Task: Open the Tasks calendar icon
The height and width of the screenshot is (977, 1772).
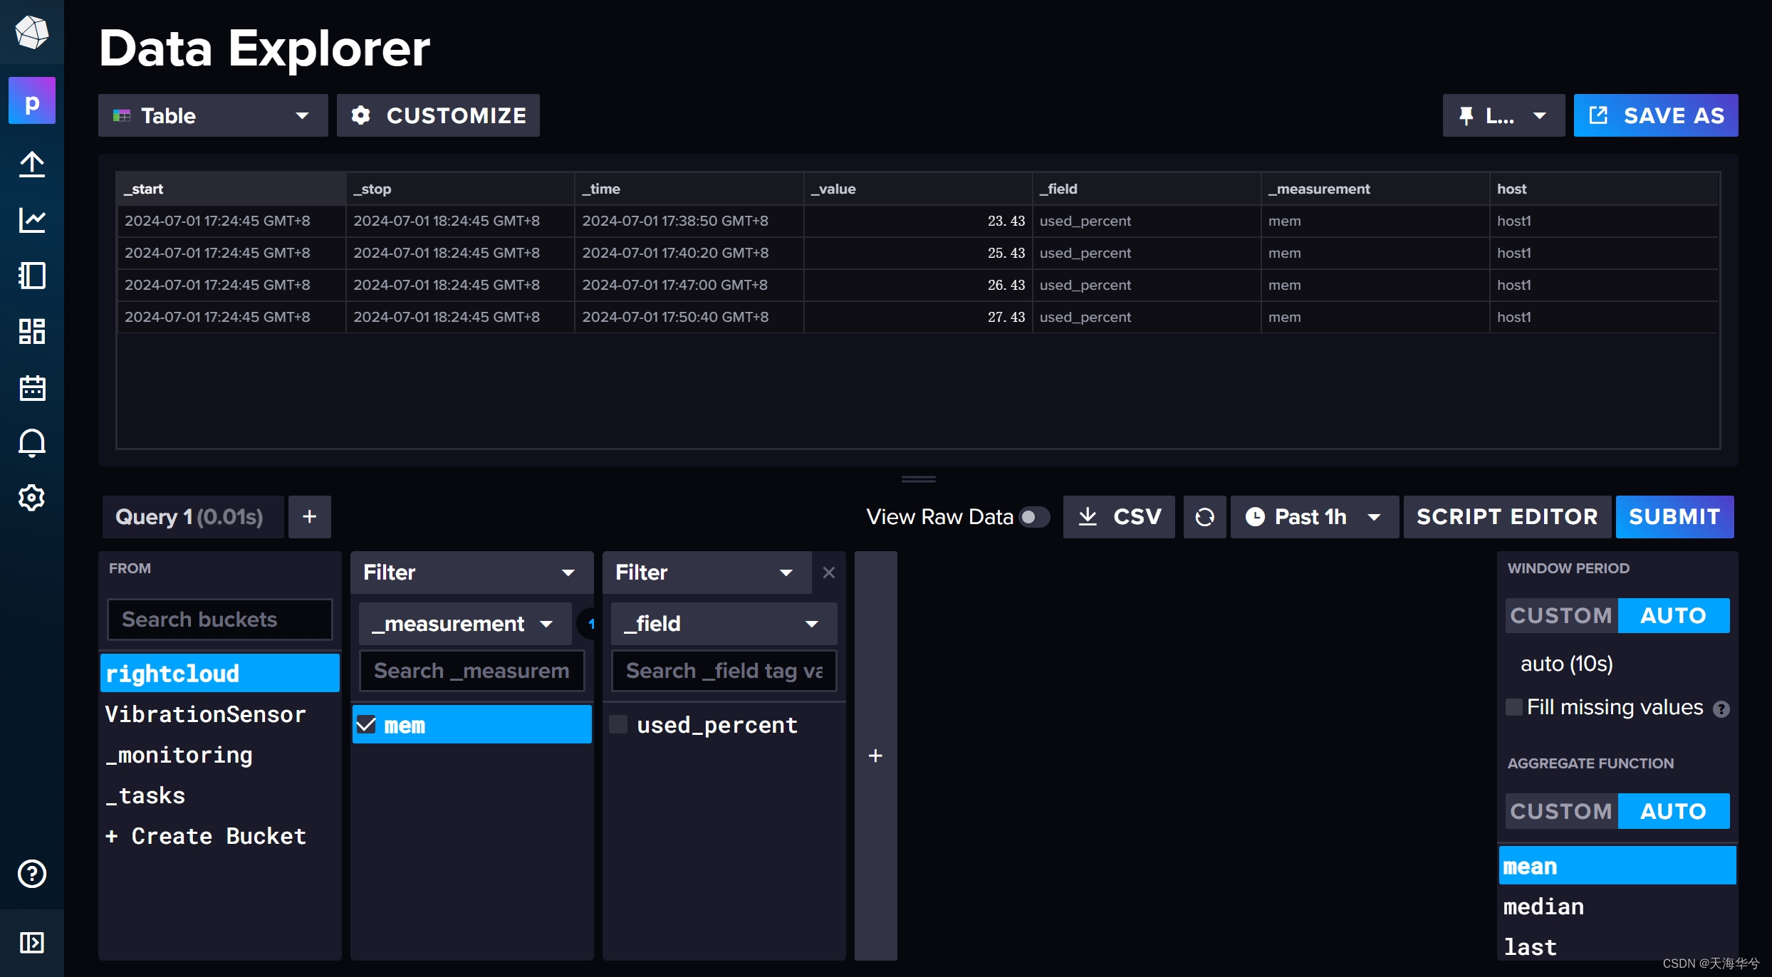Action: [31, 387]
